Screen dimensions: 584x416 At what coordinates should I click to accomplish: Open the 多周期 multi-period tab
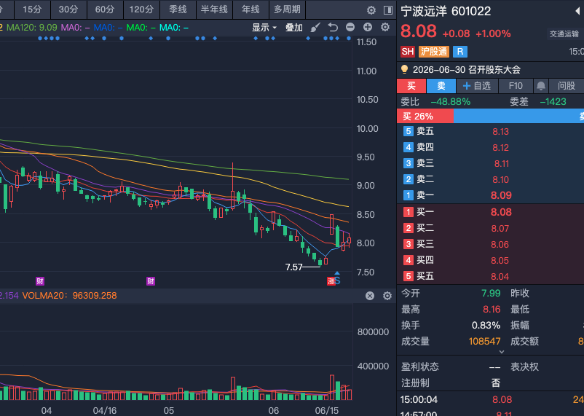coord(287,9)
